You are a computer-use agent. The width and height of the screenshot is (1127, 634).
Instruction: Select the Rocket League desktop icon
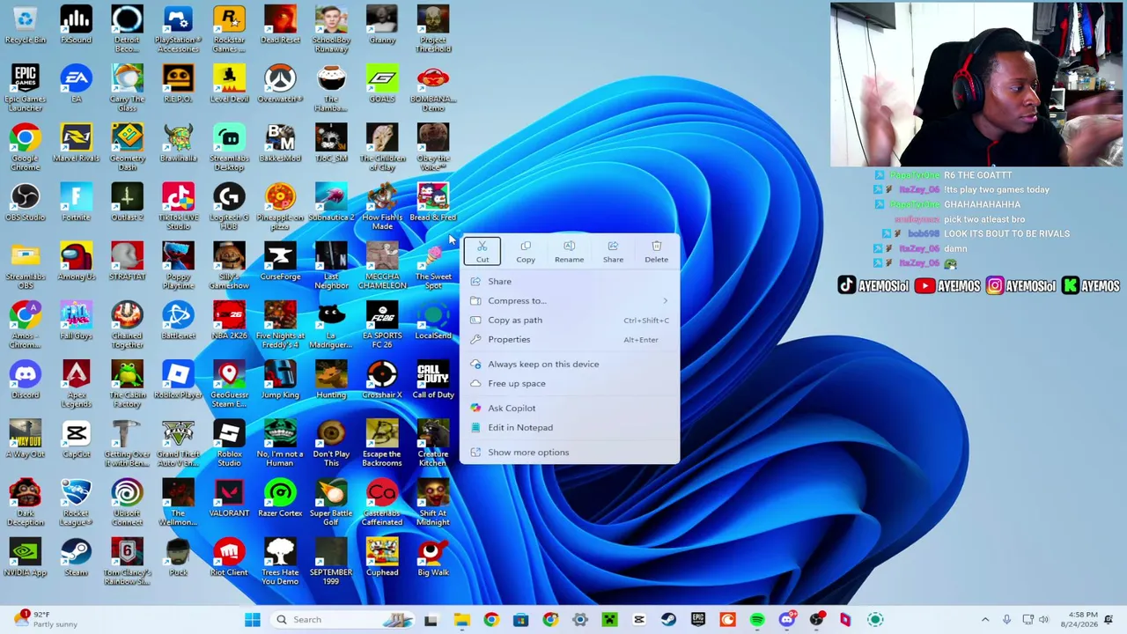coord(76,502)
